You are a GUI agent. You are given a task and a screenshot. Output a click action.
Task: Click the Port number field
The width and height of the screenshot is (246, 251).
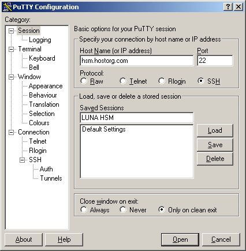point(215,61)
